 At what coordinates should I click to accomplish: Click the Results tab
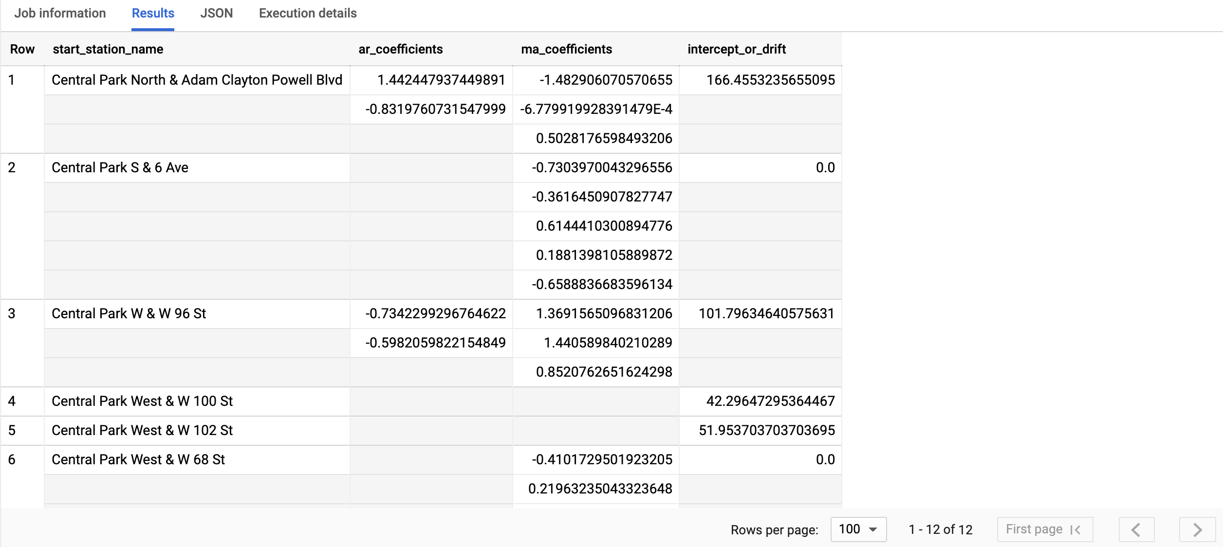tap(152, 13)
